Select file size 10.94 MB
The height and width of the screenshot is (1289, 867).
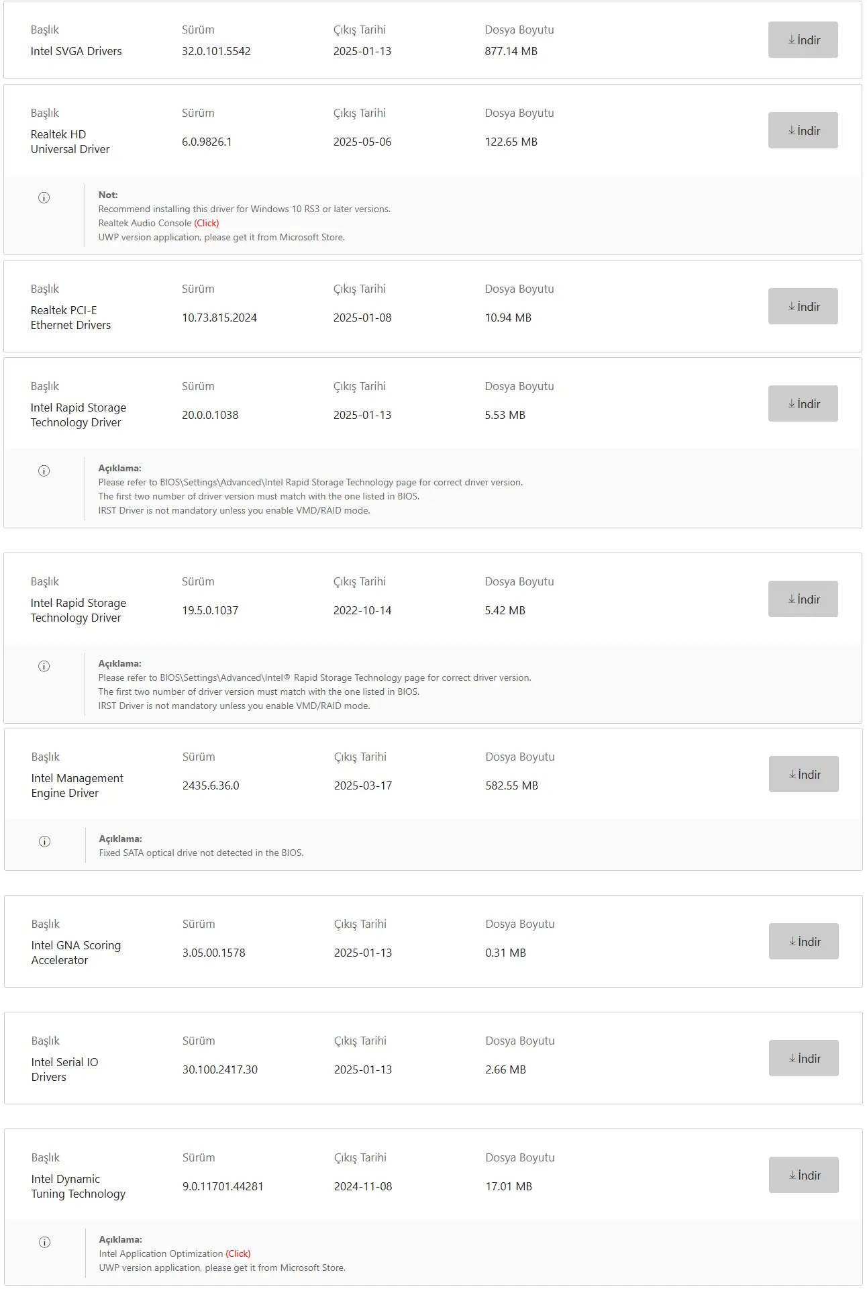(x=508, y=318)
